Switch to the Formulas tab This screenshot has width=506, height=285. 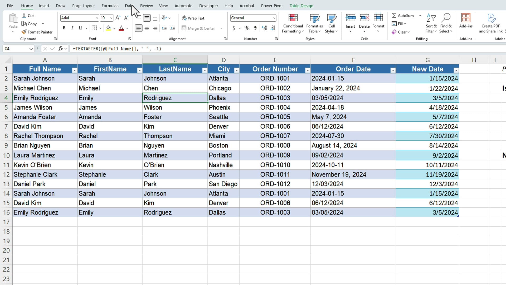point(110,6)
